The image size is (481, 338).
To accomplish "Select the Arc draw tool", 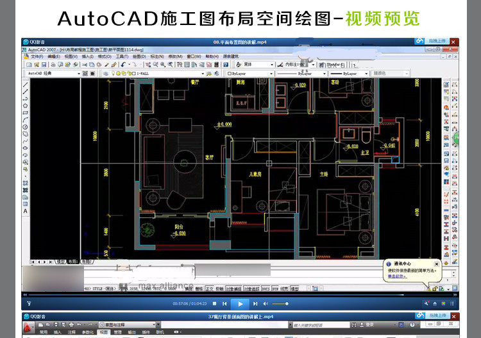I will coord(26,120).
